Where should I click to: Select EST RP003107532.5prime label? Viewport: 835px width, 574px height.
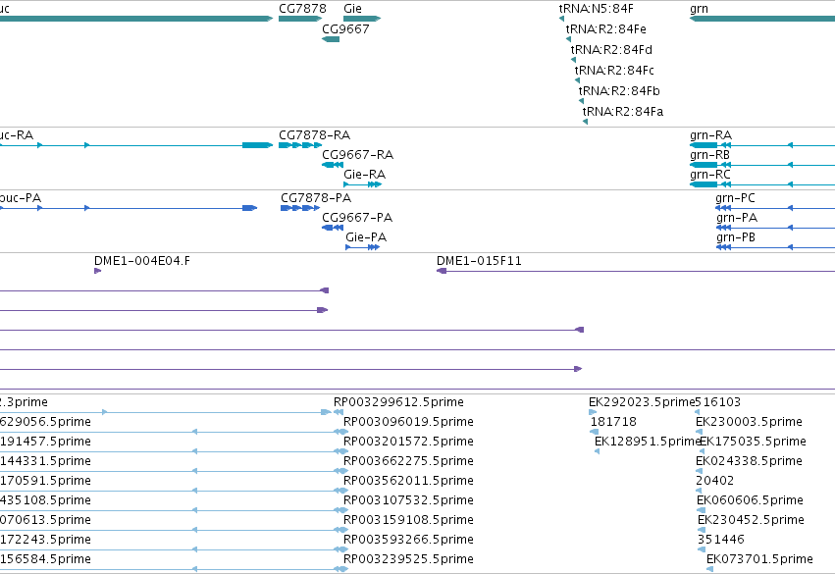pyautogui.click(x=408, y=500)
